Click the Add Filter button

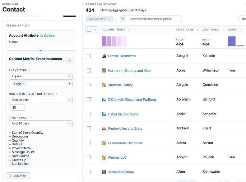pos(18,175)
